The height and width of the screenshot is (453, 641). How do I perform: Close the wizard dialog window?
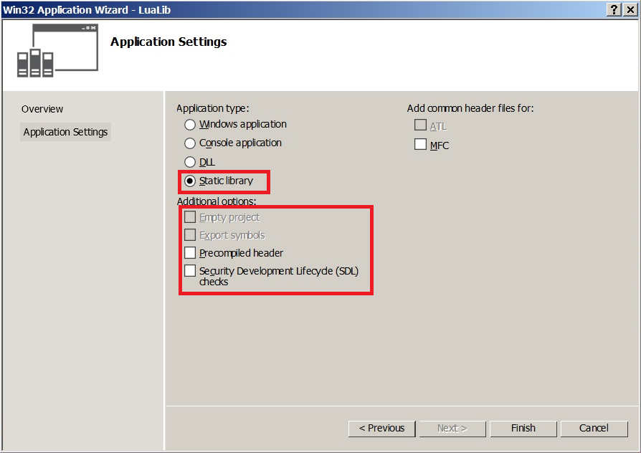631,10
